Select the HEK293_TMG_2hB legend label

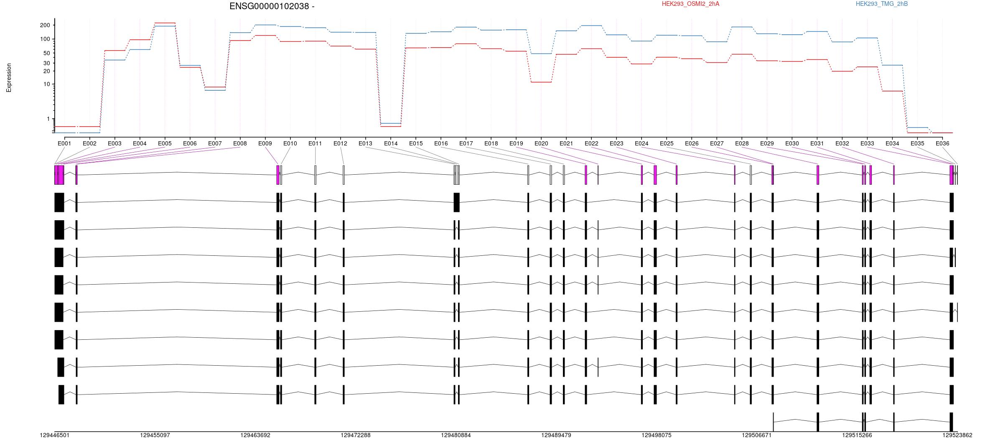882,4
